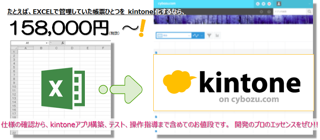Select column E header in Excel
The height and width of the screenshot is (140, 320).
(x=87, y=48)
